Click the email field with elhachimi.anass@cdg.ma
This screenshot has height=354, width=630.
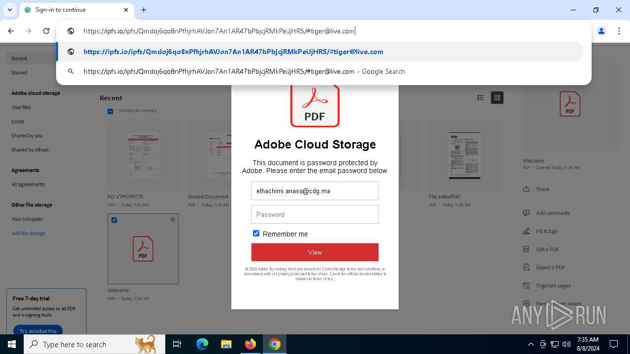pyautogui.click(x=315, y=191)
